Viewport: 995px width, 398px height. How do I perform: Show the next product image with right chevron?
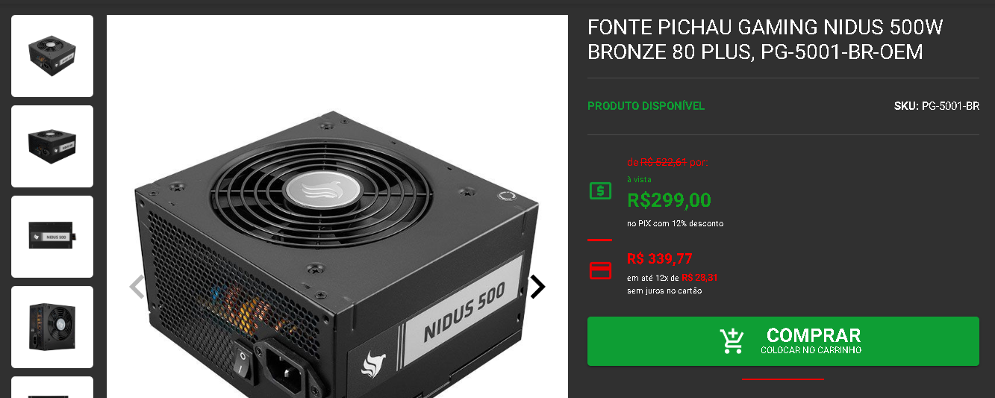[x=537, y=287]
